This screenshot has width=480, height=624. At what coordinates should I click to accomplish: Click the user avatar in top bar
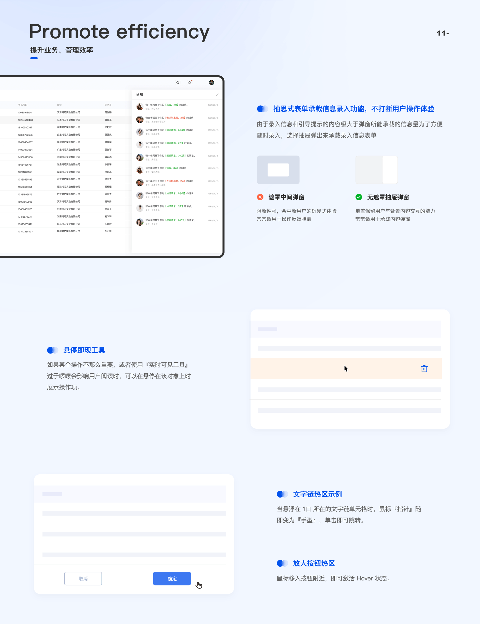coord(211,83)
